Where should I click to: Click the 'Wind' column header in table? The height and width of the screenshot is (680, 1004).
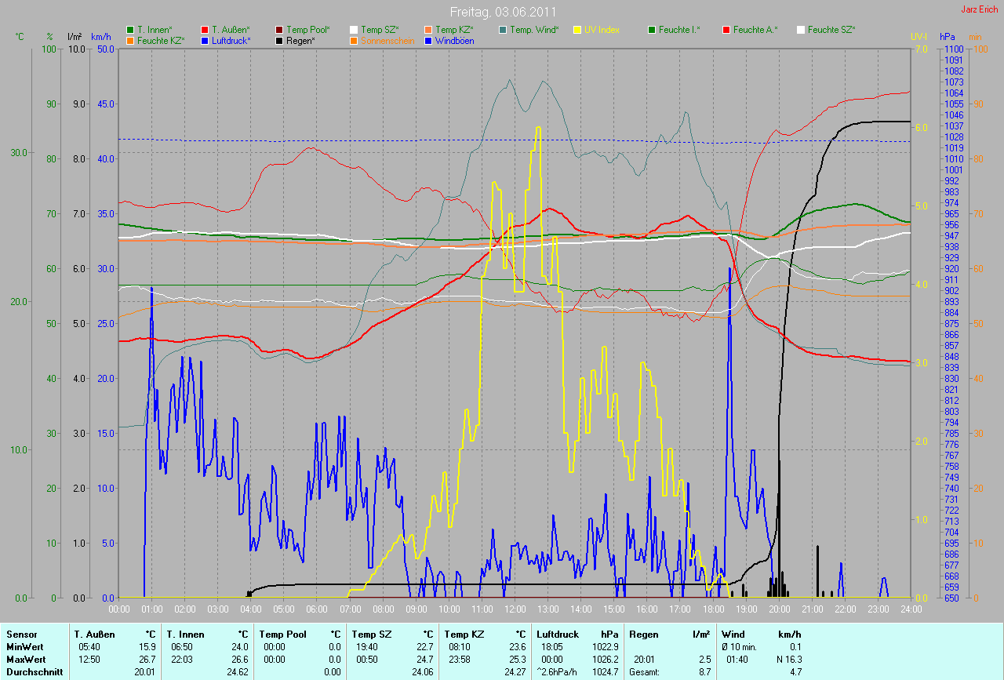pyautogui.click(x=733, y=634)
